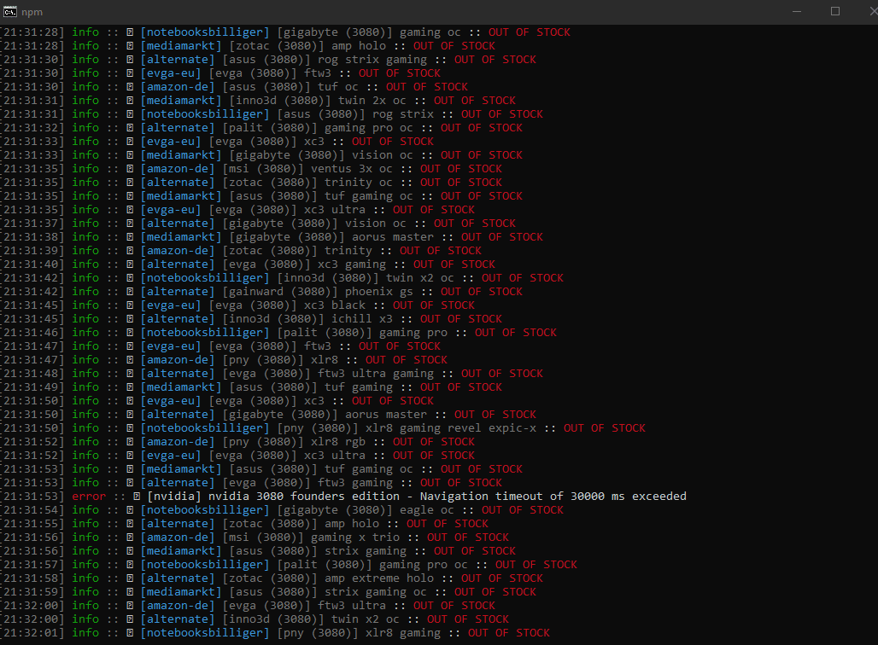878x645 pixels.
Task: Click the 21:31:53 alternate evga ftw3 gaming line
Action: (x=251, y=483)
